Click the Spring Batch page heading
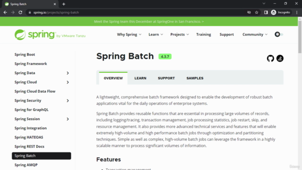 (x=125, y=56)
